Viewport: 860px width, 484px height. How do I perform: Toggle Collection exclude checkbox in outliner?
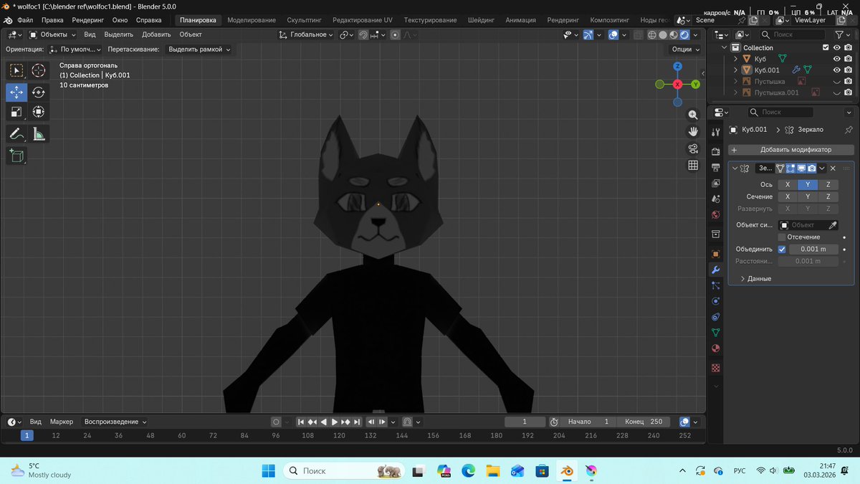coord(826,47)
